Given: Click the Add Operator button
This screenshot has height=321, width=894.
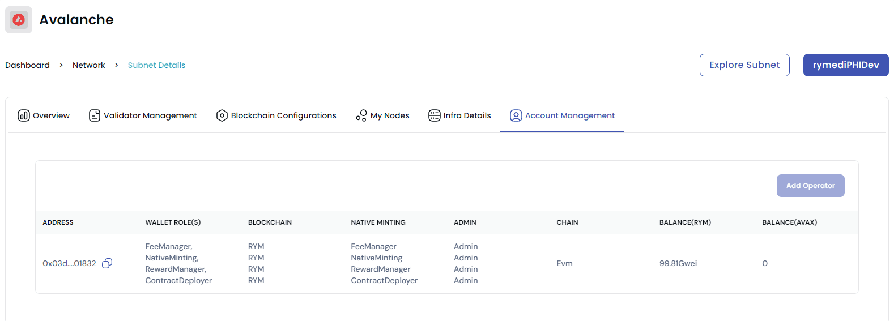Looking at the screenshot, I should tap(811, 186).
